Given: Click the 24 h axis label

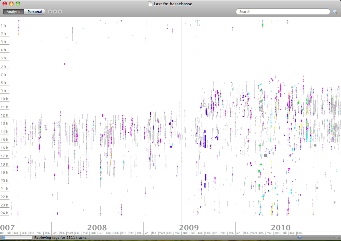Looking at the screenshot, I should coord(4,213).
